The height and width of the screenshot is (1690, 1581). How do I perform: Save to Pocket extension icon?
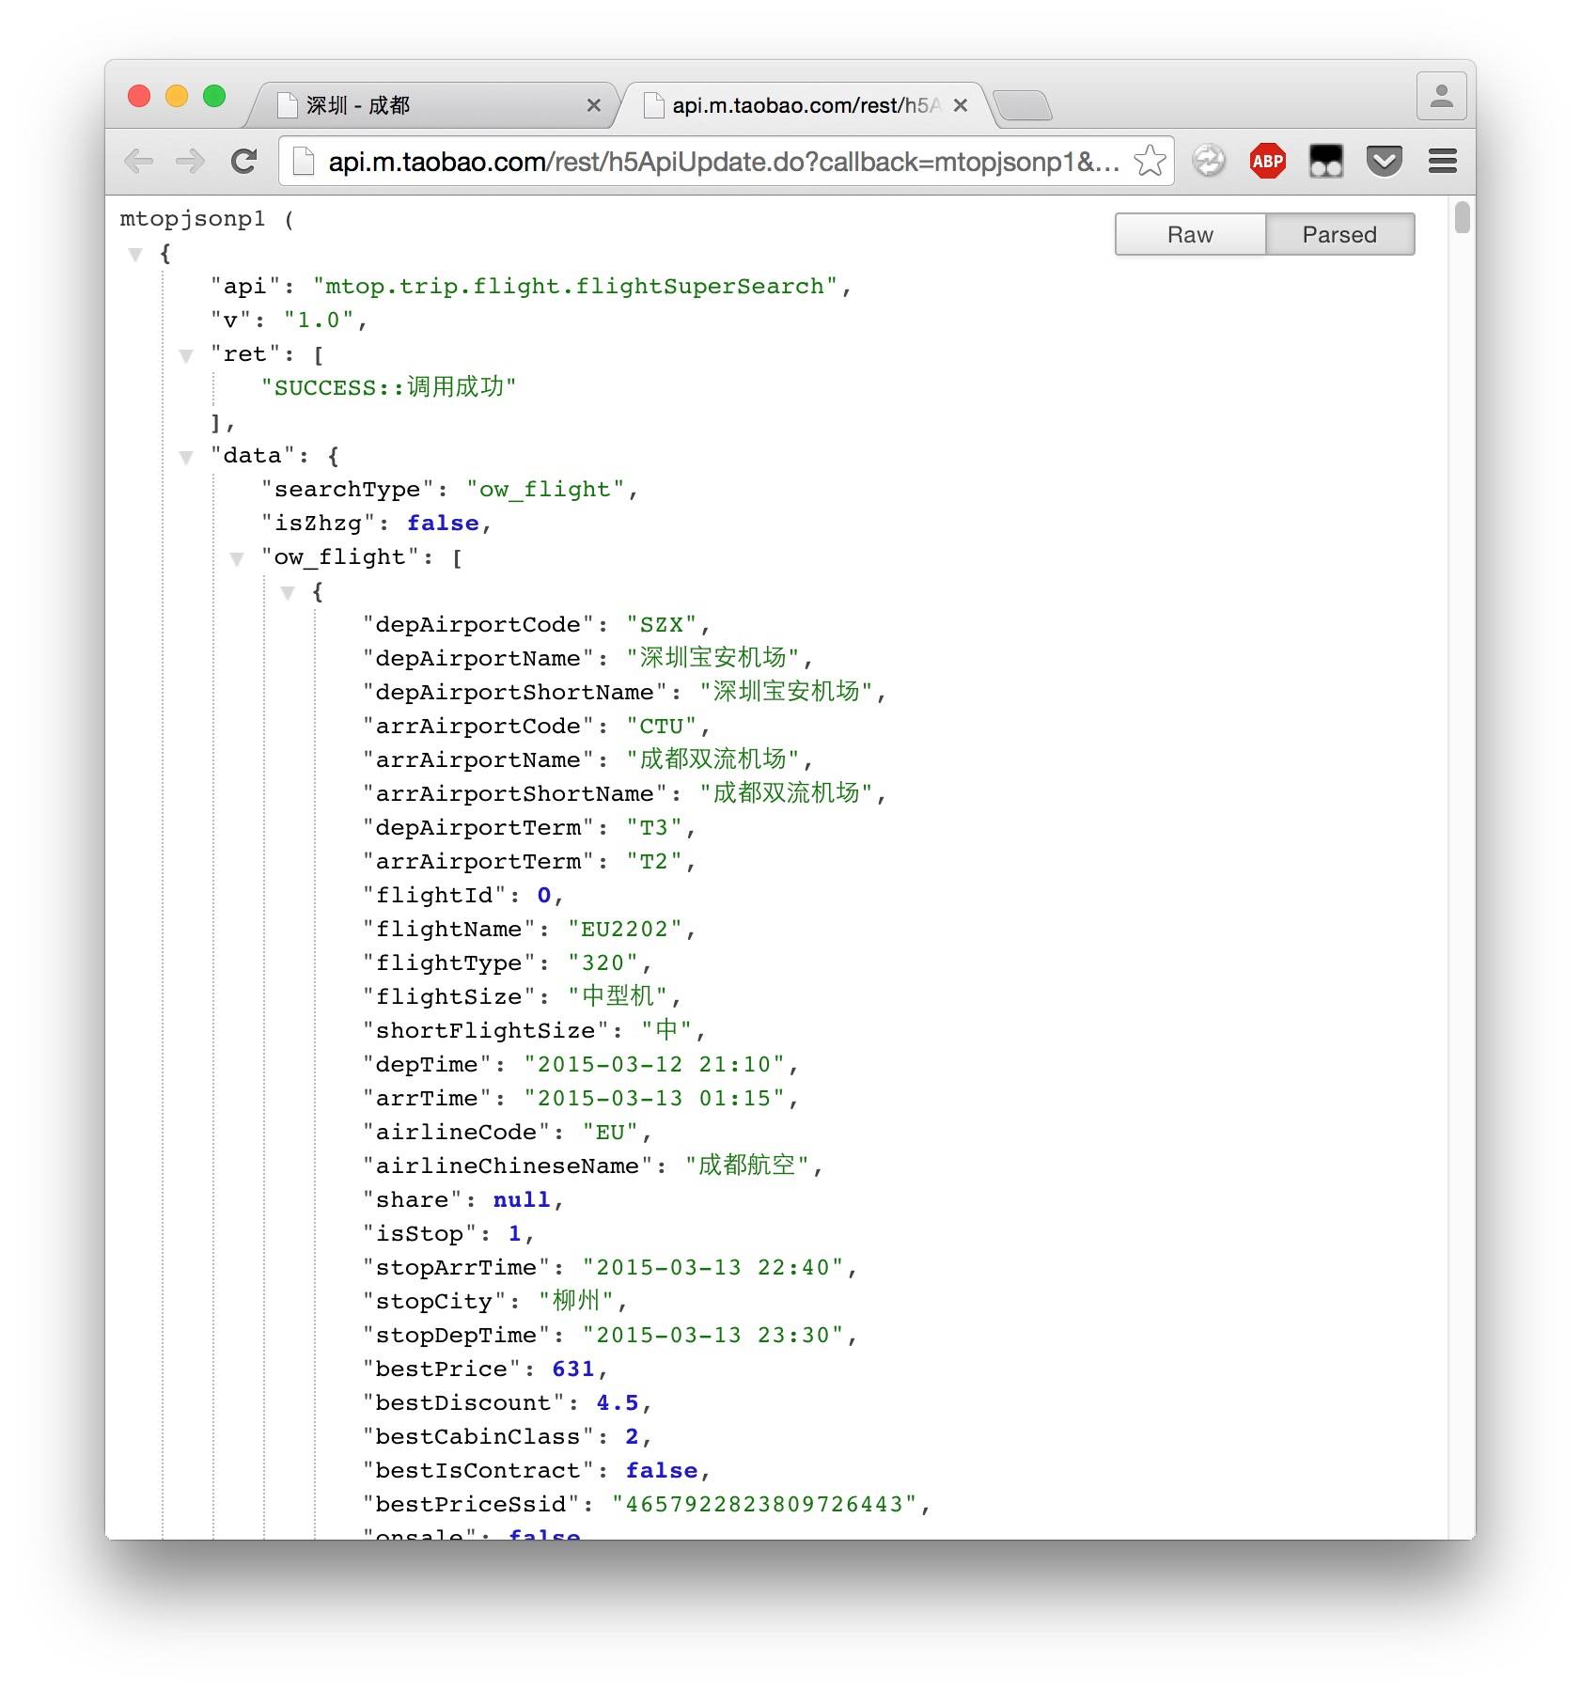pyautogui.click(x=1384, y=162)
